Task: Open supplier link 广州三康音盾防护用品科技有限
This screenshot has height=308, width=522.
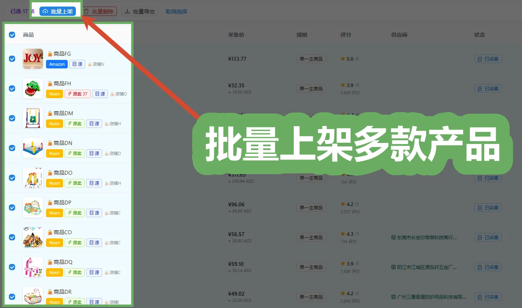Action: [429, 297]
